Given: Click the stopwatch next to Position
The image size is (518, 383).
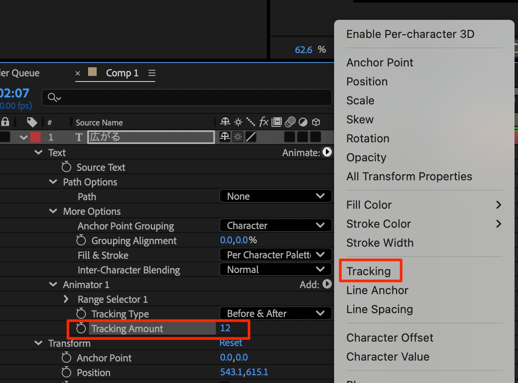Looking at the screenshot, I should click(x=66, y=372).
